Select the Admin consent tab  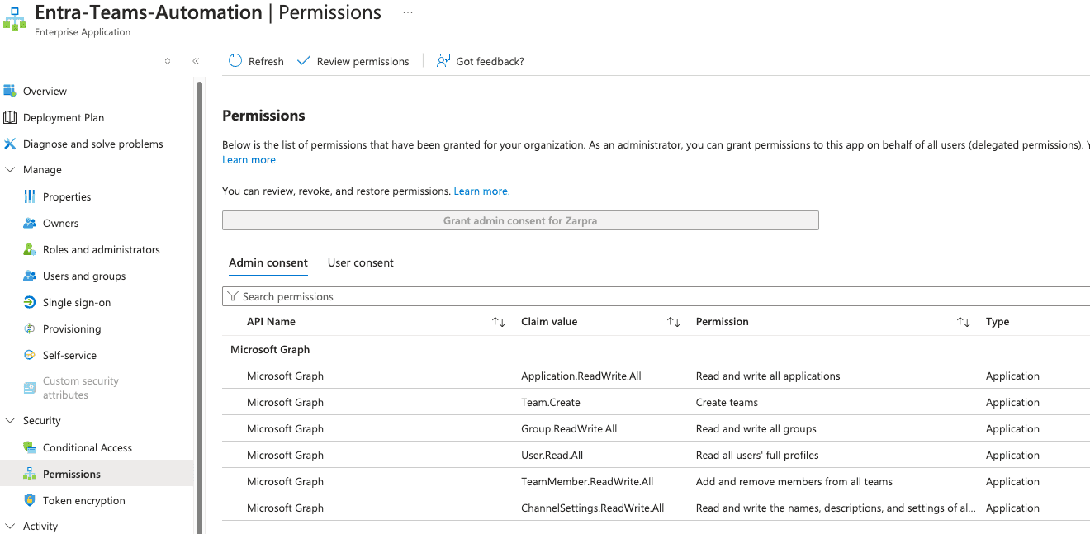point(268,262)
